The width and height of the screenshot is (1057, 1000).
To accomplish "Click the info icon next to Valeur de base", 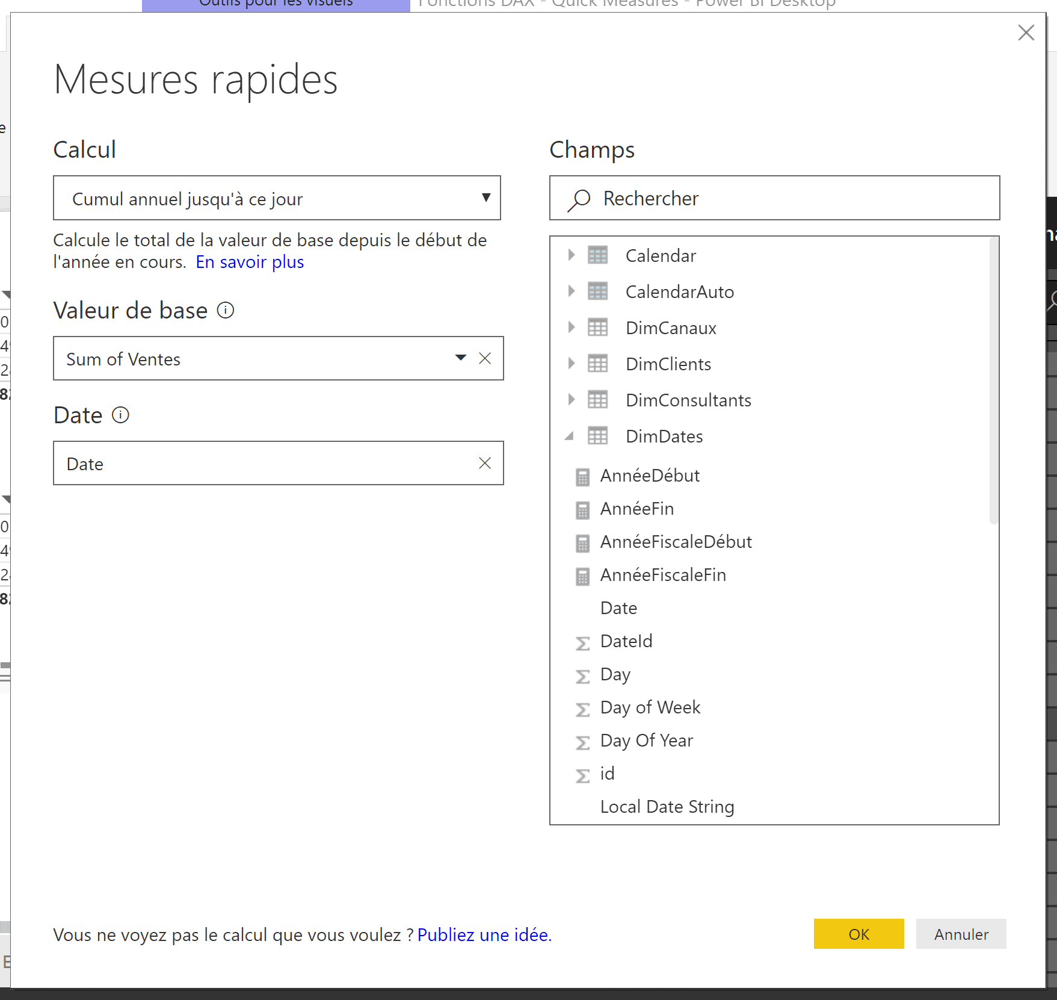I will 226,311.
